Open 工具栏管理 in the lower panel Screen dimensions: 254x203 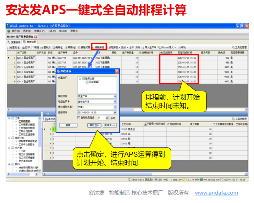pyautogui.click(x=239, y=119)
